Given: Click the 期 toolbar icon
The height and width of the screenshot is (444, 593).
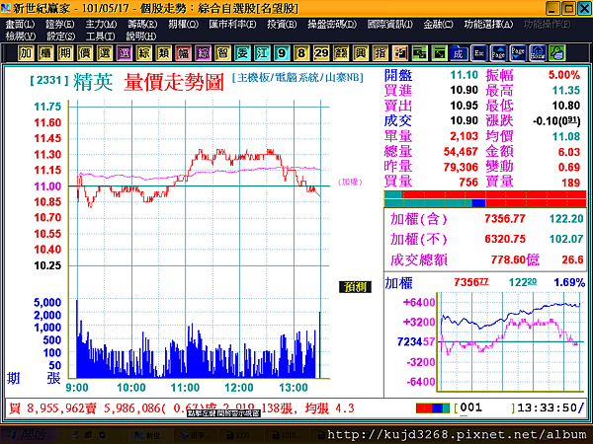Looking at the screenshot, I should 65,53.
